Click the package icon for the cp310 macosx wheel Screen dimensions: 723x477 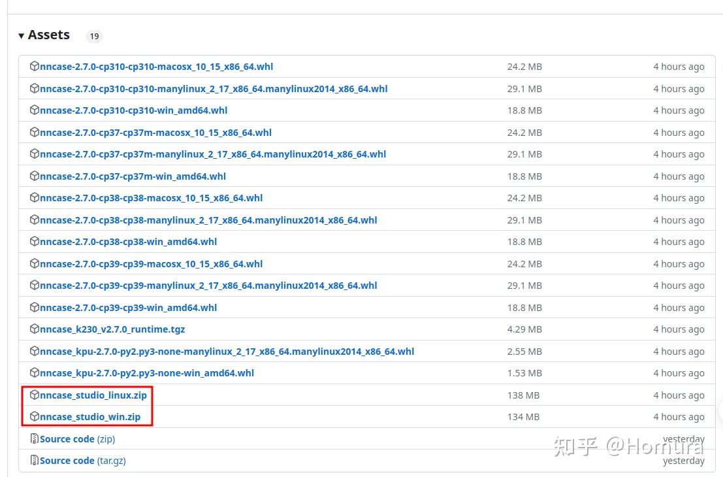[34, 66]
